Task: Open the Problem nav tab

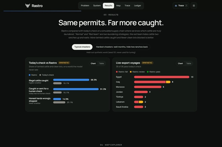Action: point(85,6)
